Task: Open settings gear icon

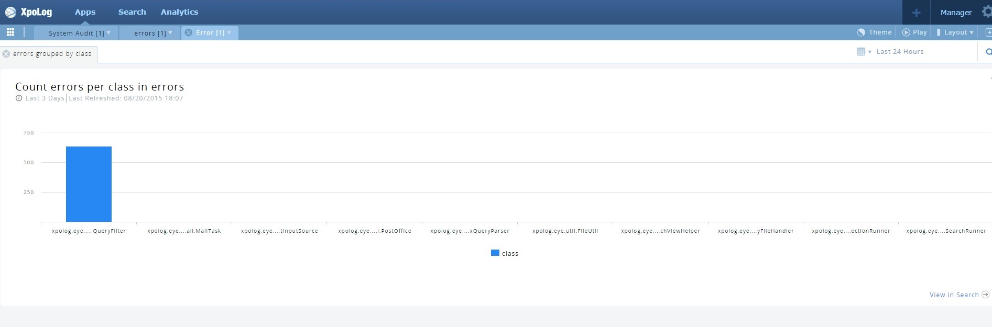Action: pos(987,12)
